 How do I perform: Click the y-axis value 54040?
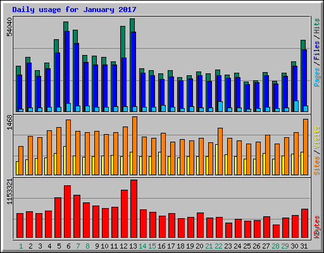(9, 27)
